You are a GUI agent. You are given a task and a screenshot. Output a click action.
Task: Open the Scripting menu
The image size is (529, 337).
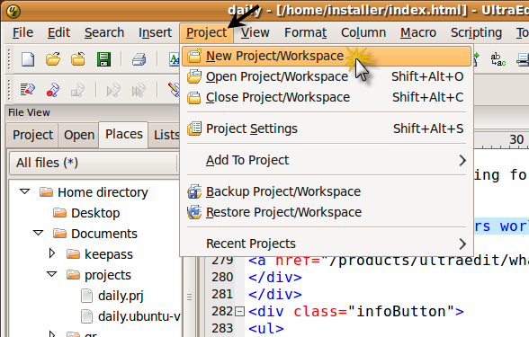click(477, 32)
